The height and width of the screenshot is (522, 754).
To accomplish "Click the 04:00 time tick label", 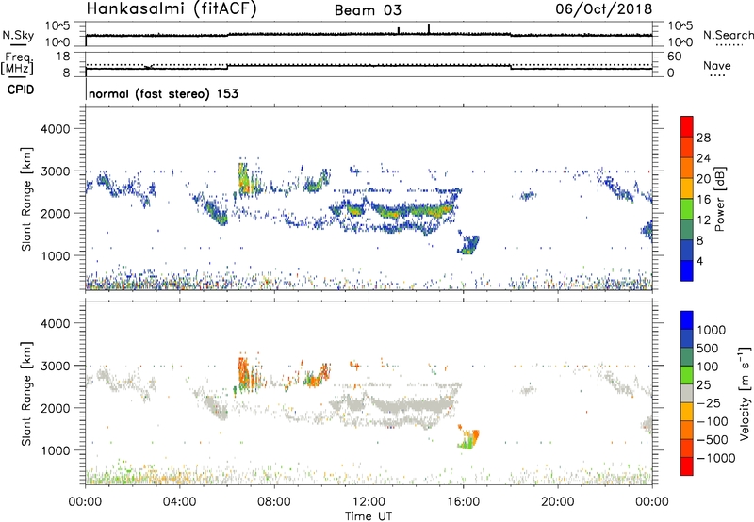I will point(179,502).
